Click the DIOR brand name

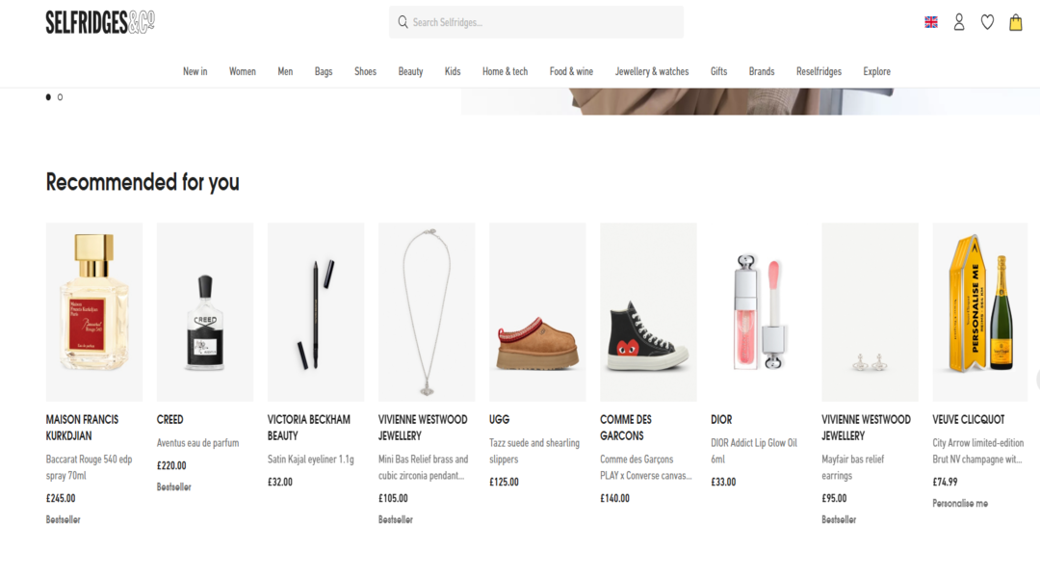pos(721,419)
